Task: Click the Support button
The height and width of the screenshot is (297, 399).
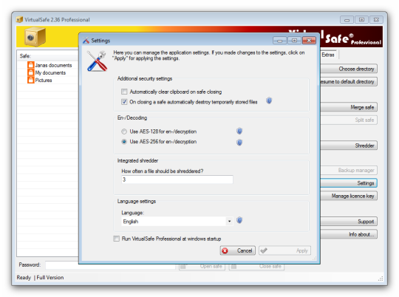Action: 349,222
